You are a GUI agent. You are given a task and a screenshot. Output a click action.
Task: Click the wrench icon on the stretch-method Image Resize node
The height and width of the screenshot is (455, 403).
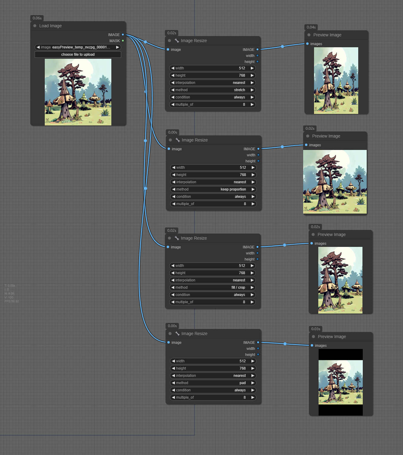tap(177, 41)
